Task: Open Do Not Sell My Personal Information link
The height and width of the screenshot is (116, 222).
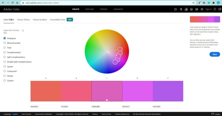Action: pyautogui.click(x=147, y=114)
